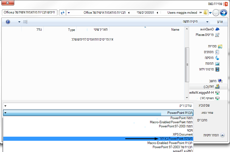Screen dimensions: 230x152
Task: Click המסמכים שלי breadcrumb segment
Action: (x=145, y=13)
